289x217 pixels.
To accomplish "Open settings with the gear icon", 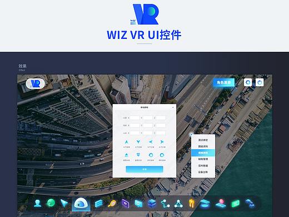I will coord(248,82).
